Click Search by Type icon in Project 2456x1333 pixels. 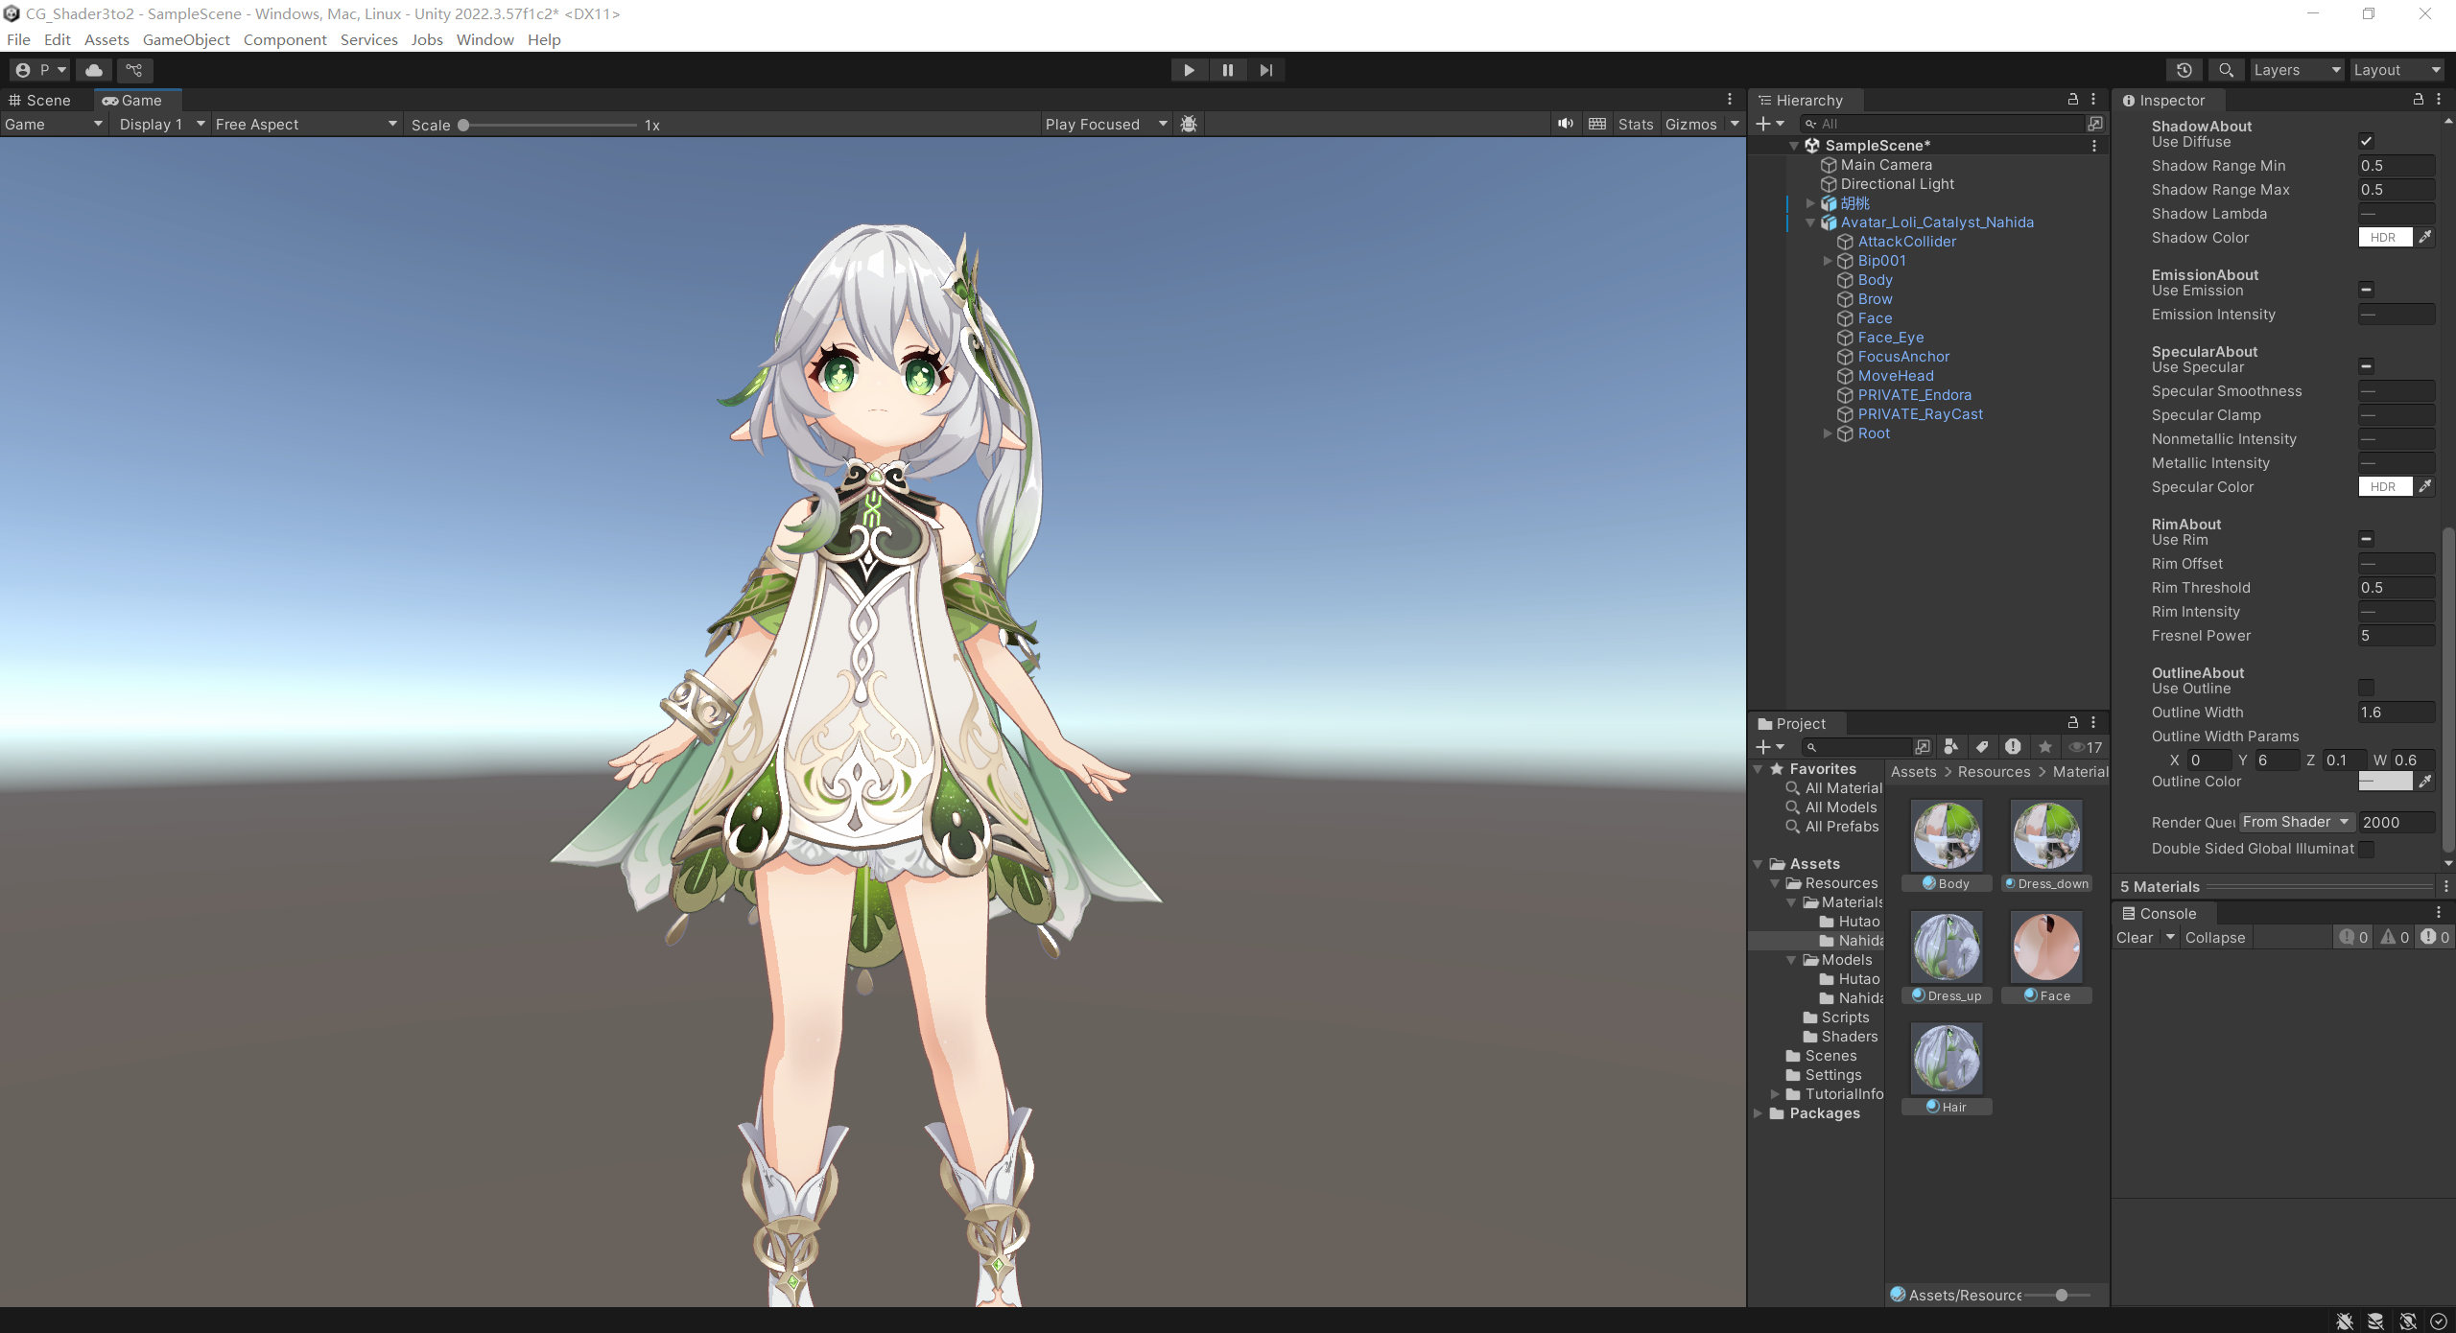click(1950, 747)
